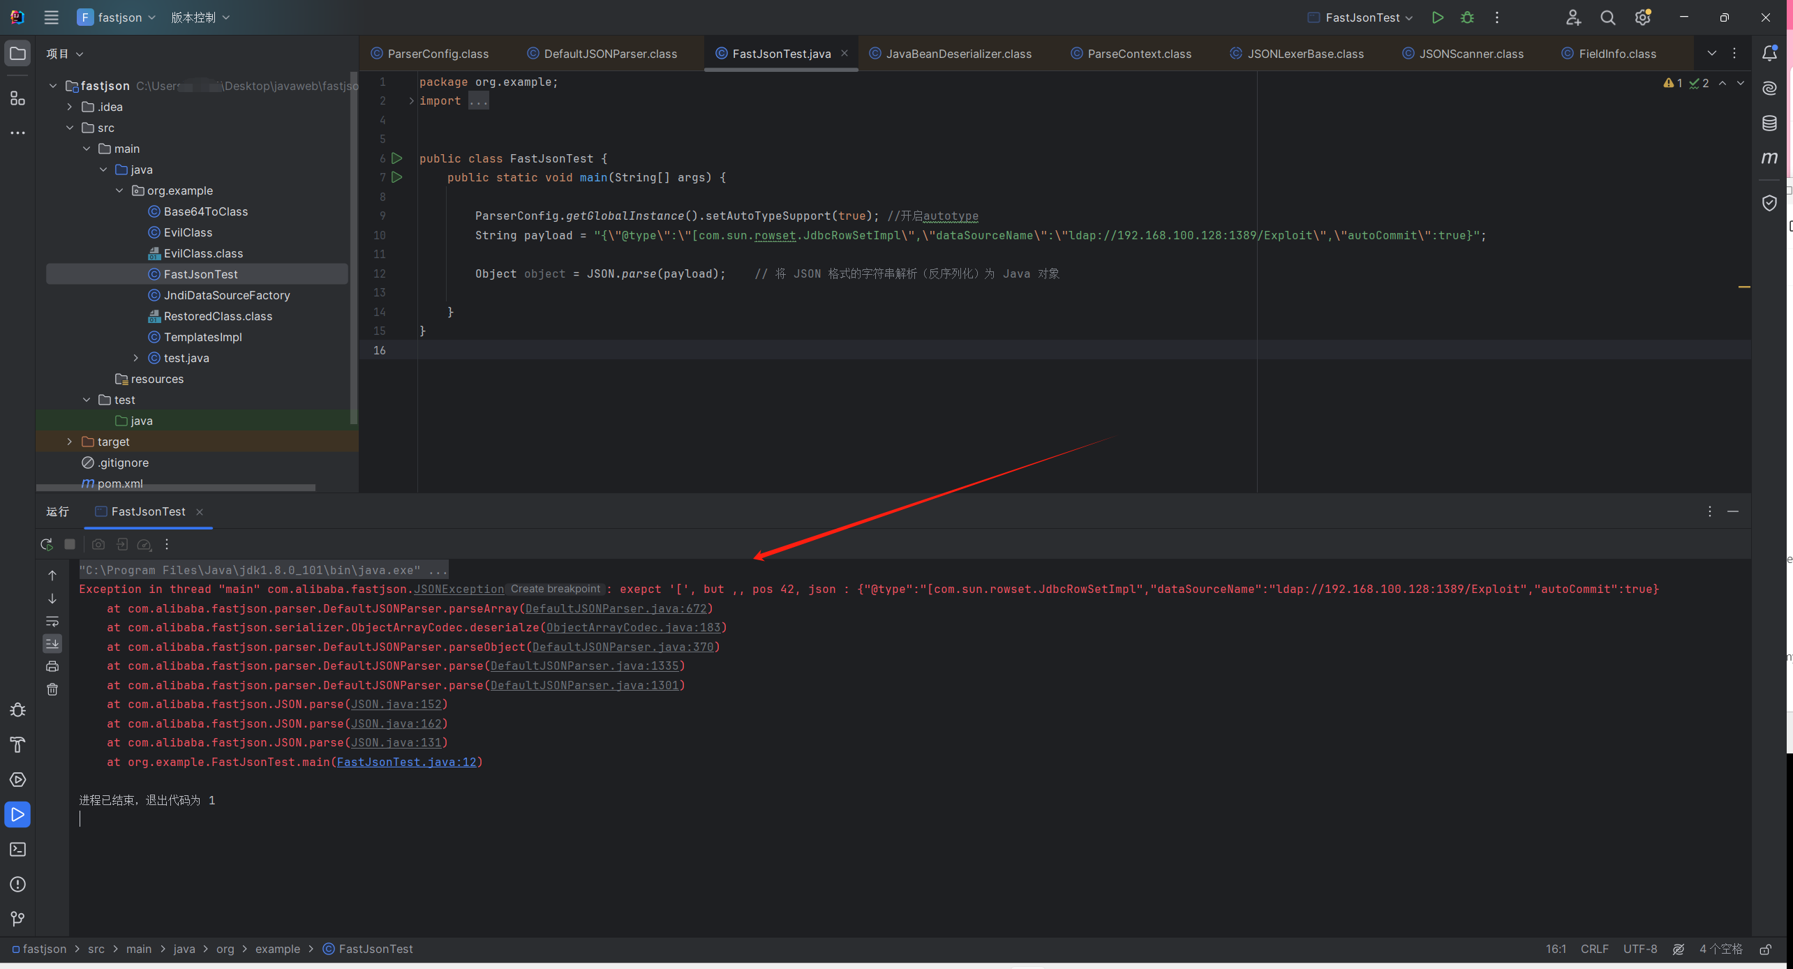
Task: Expand the .idea folder
Action: (x=70, y=107)
